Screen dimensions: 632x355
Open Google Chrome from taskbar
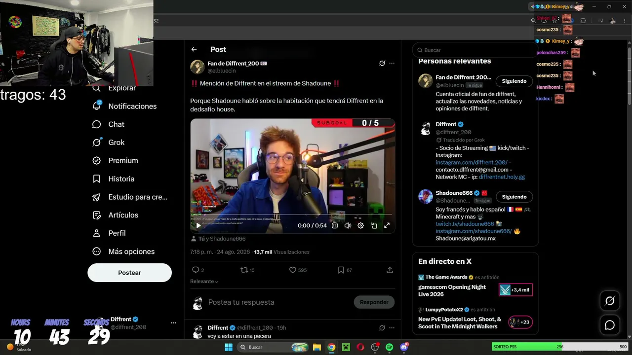(331, 347)
